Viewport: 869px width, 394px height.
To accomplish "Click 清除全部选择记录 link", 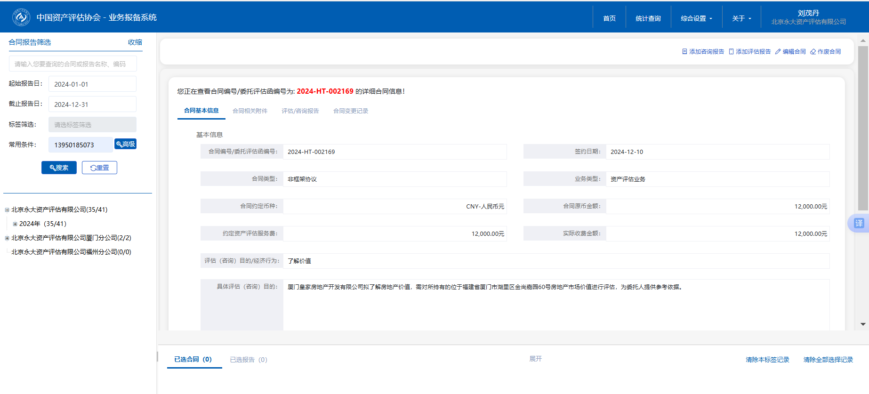I will tap(828, 360).
